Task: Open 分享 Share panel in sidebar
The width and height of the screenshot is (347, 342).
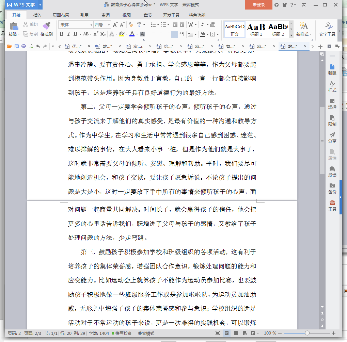Action: point(332,137)
